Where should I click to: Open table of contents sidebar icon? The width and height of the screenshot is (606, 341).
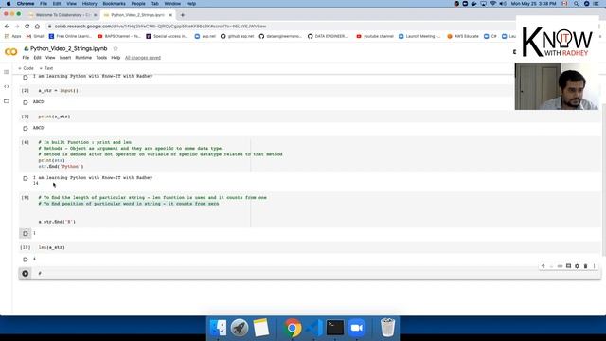click(x=7, y=72)
